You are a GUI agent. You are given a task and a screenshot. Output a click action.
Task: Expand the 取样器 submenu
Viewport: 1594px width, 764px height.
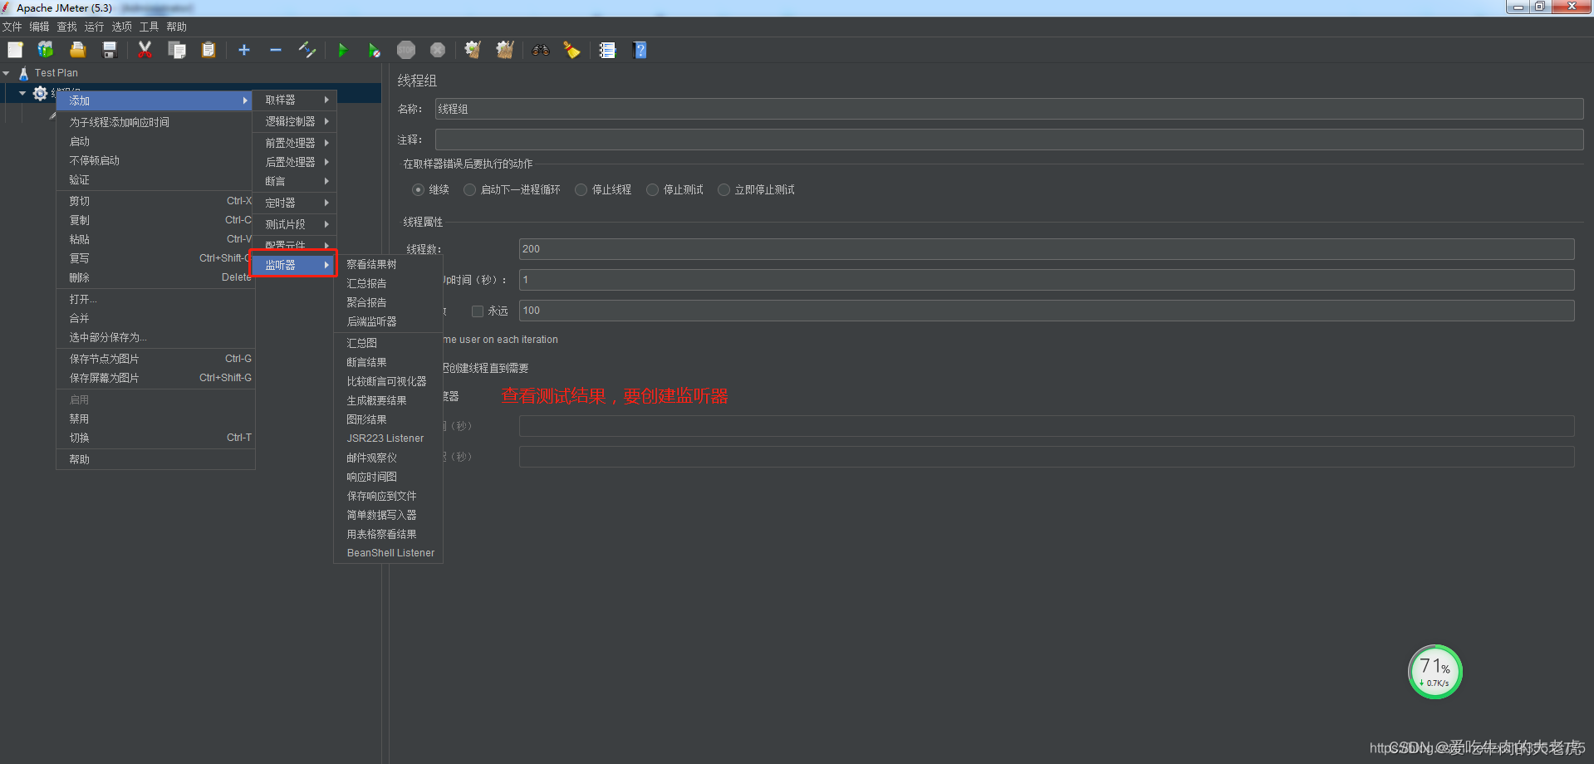tap(295, 100)
